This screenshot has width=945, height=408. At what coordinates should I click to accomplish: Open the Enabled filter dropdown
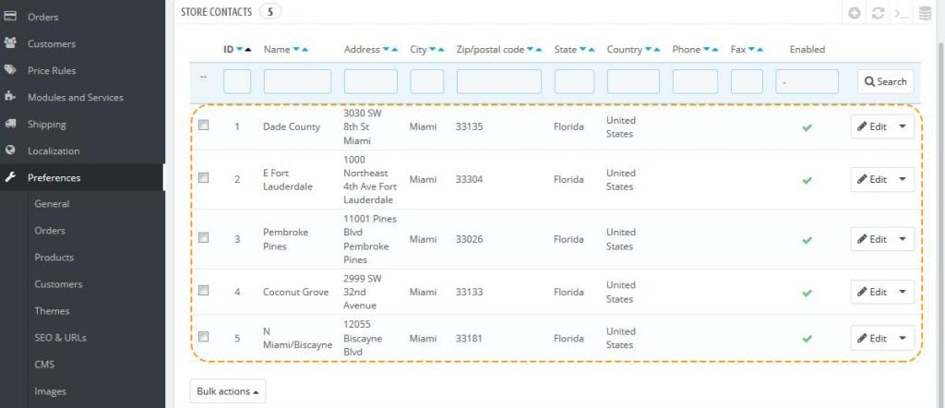point(807,81)
